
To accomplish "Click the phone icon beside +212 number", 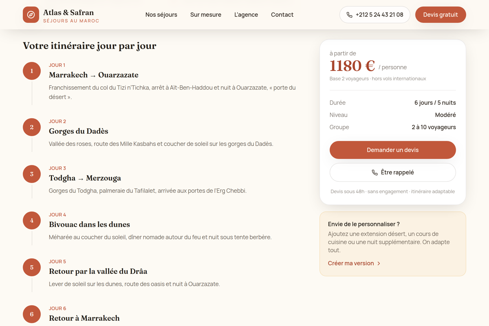I will [x=349, y=15].
